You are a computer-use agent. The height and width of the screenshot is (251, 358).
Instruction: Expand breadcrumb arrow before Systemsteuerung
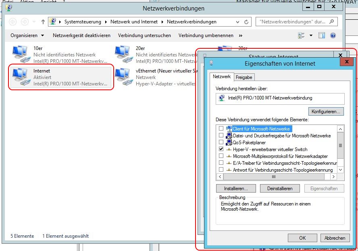point(60,22)
